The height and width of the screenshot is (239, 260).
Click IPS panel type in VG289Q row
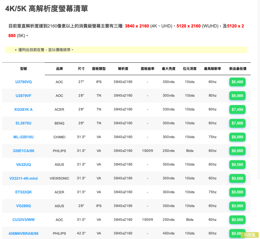pos(99,206)
